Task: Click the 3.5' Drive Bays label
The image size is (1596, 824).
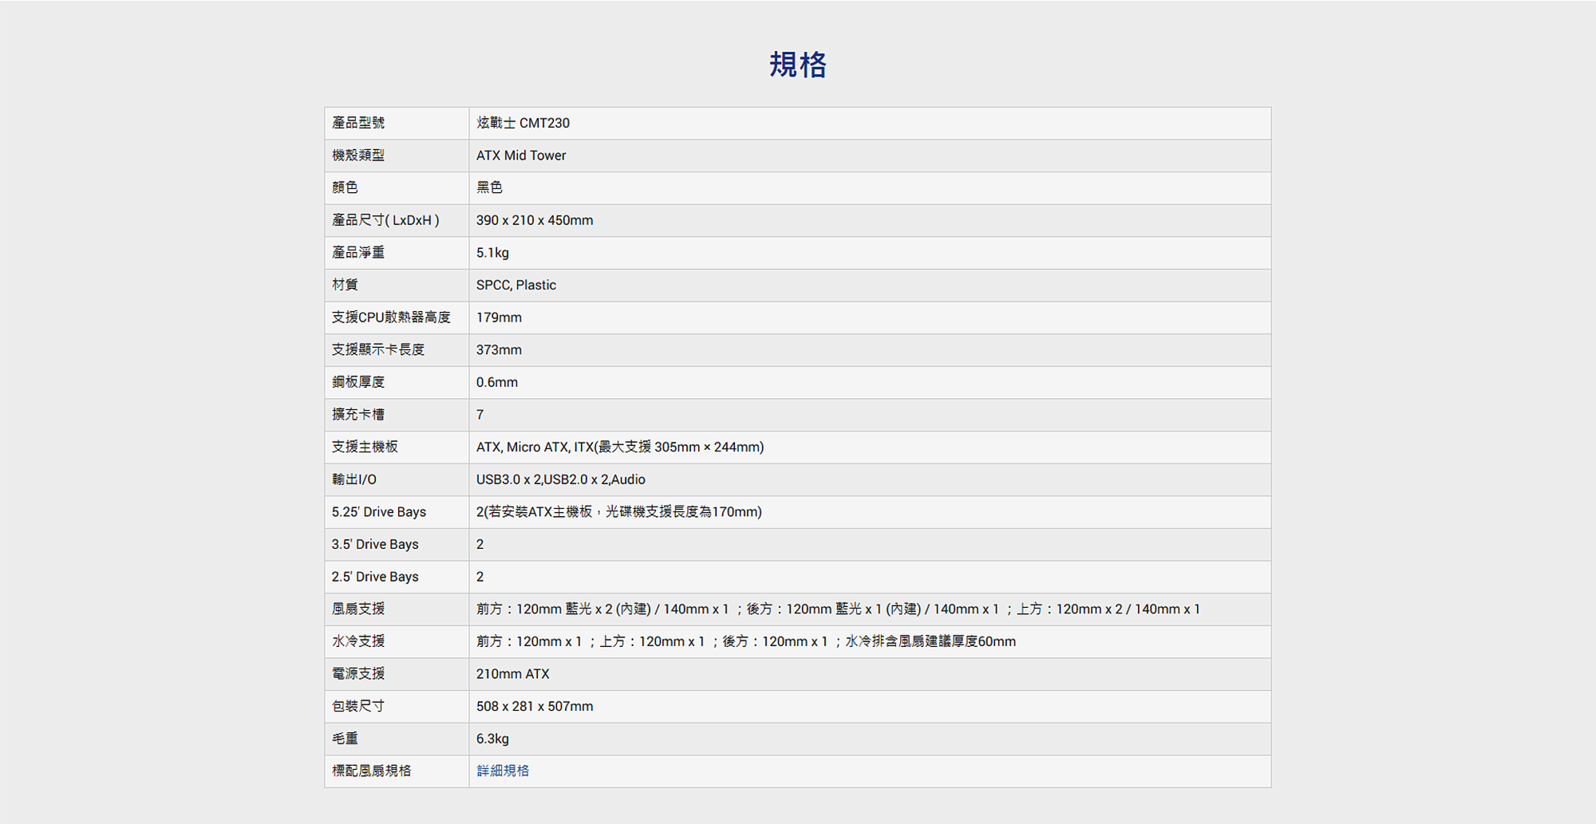Action: click(x=375, y=544)
